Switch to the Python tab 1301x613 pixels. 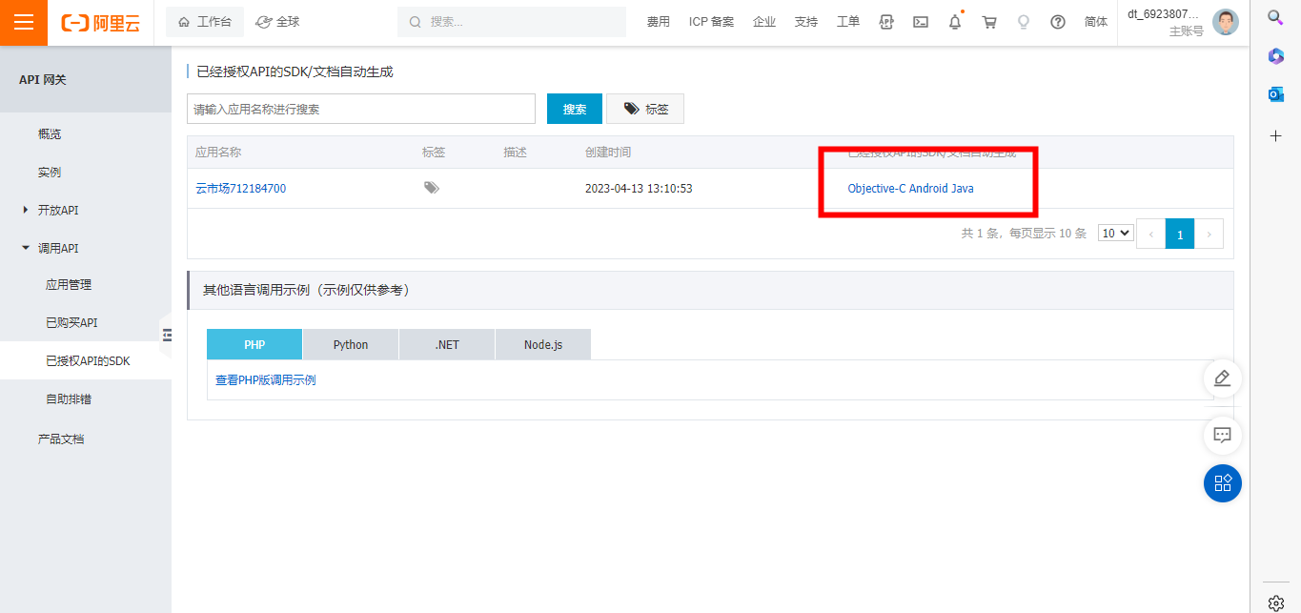[x=351, y=344]
